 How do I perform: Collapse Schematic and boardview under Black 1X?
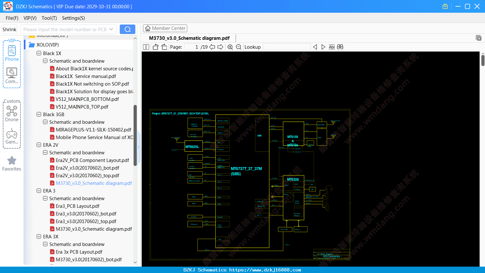tap(45, 61)
